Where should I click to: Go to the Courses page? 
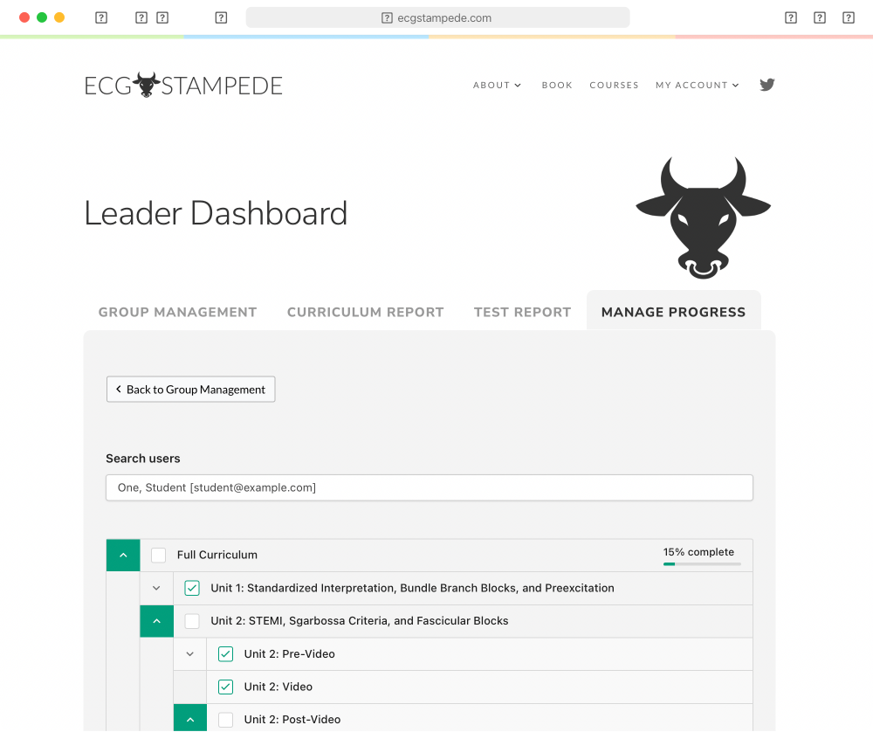click(614, 85)
